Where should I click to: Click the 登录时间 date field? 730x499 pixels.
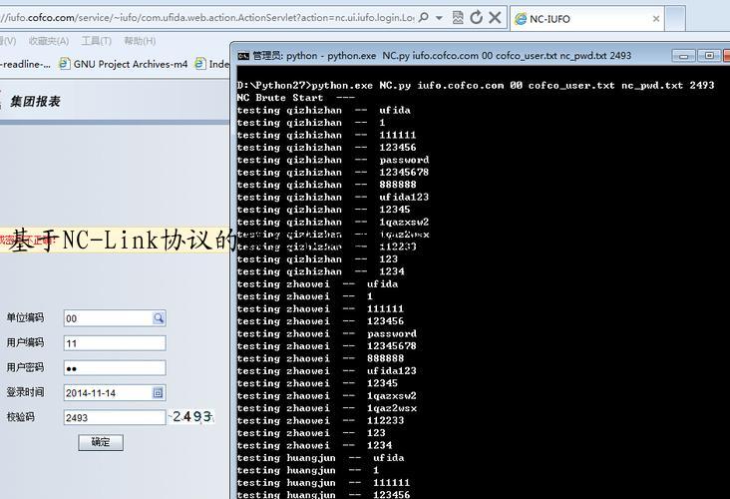(115, 392)
